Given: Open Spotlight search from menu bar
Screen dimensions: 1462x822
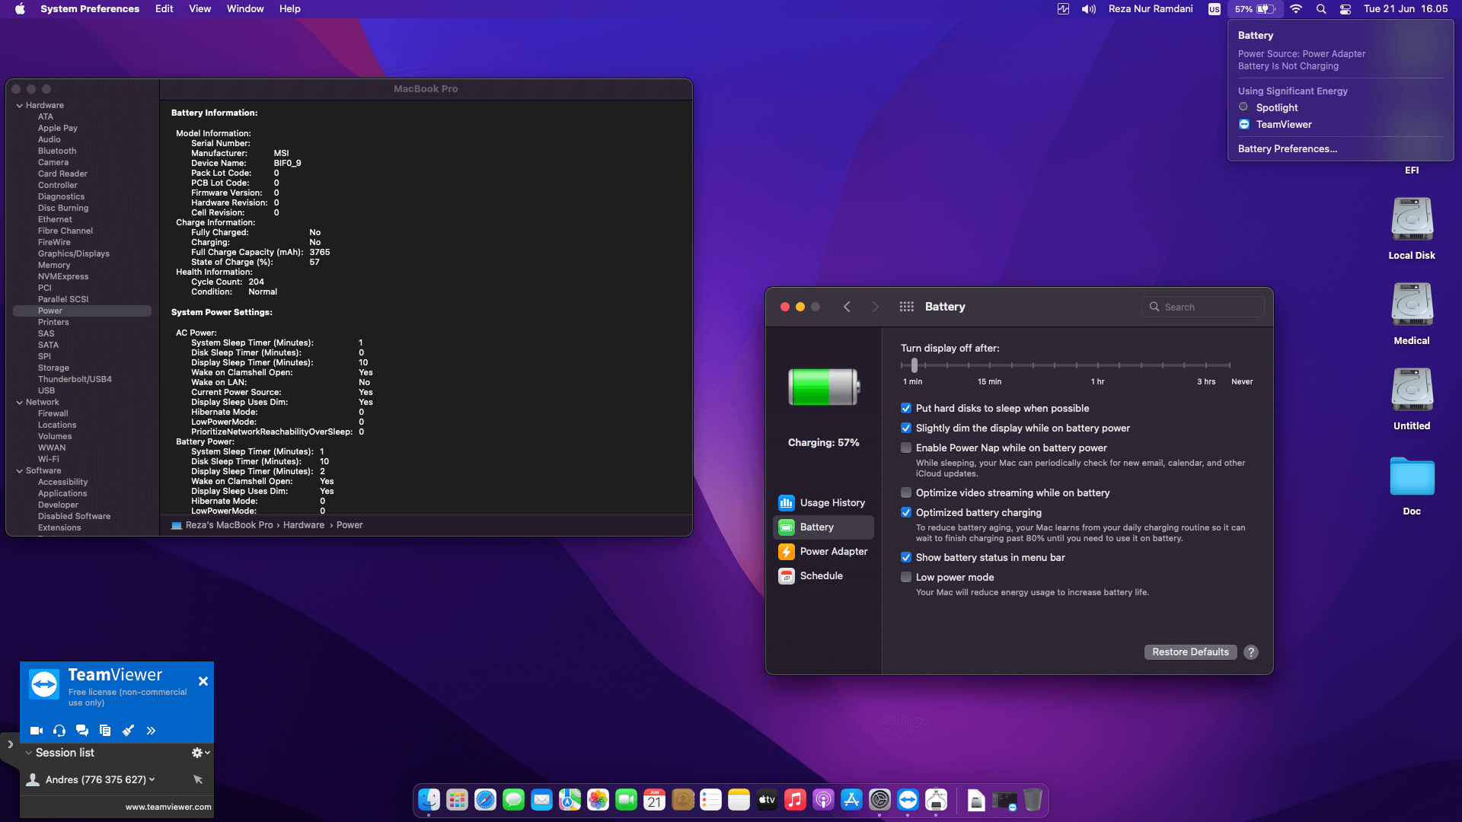Looking at the screenshot, I should tap(1321, 9).
